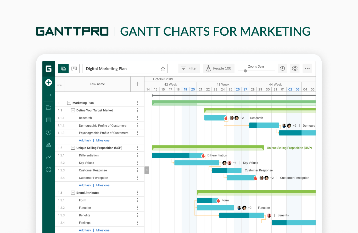Adjust the Zoom: Days slider

[x=245, y=71]
